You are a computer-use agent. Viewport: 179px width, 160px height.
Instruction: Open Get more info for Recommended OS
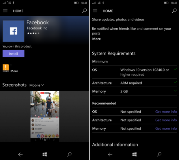click(166, 112)
